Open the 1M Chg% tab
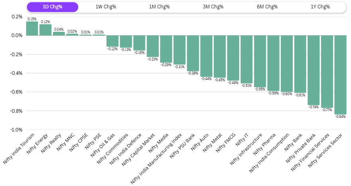This screenshot has width=351, height=186. point(159,7)
